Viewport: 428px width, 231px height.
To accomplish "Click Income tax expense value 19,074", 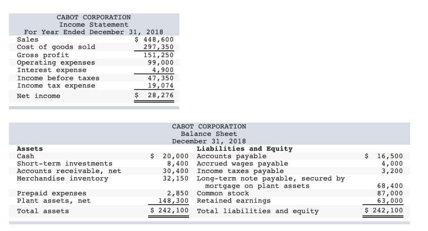I will point(161,85).
